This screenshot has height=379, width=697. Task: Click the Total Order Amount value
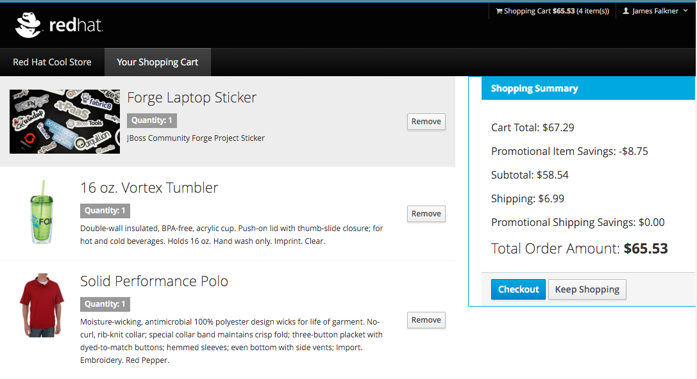pyautogui.click(x=646, y=248)
